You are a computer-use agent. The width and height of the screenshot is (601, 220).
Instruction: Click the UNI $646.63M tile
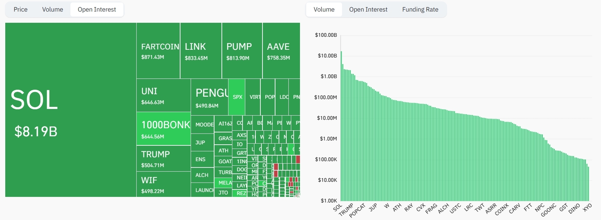[x=163, y=95]
